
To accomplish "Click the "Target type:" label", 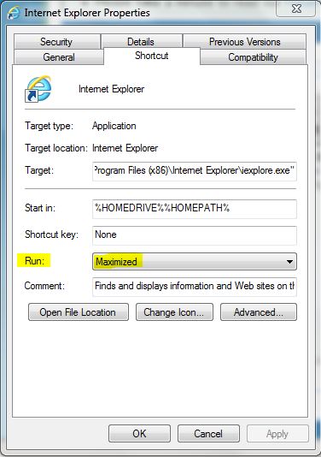I will tap(50, 126).
